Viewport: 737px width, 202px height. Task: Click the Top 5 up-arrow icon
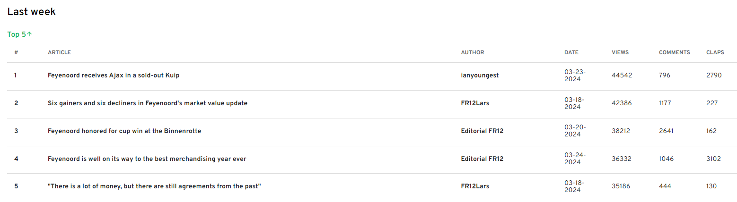(x=30, y=34)
